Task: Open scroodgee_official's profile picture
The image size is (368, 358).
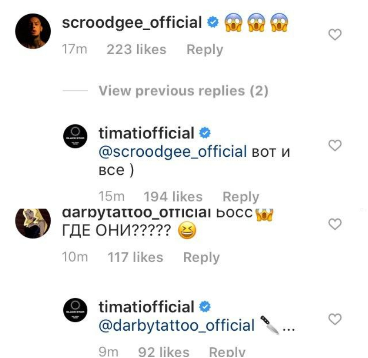Action: click(33, 33)
